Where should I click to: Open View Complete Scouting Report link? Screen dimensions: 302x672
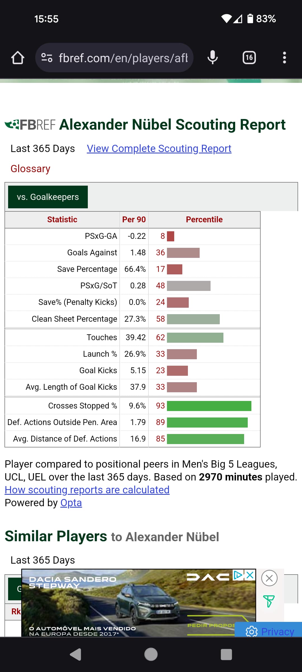[x=159, y=148]
